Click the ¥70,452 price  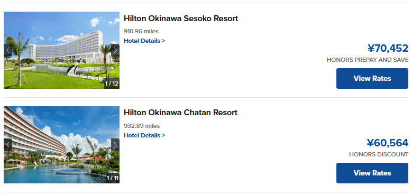coord(388,49)
